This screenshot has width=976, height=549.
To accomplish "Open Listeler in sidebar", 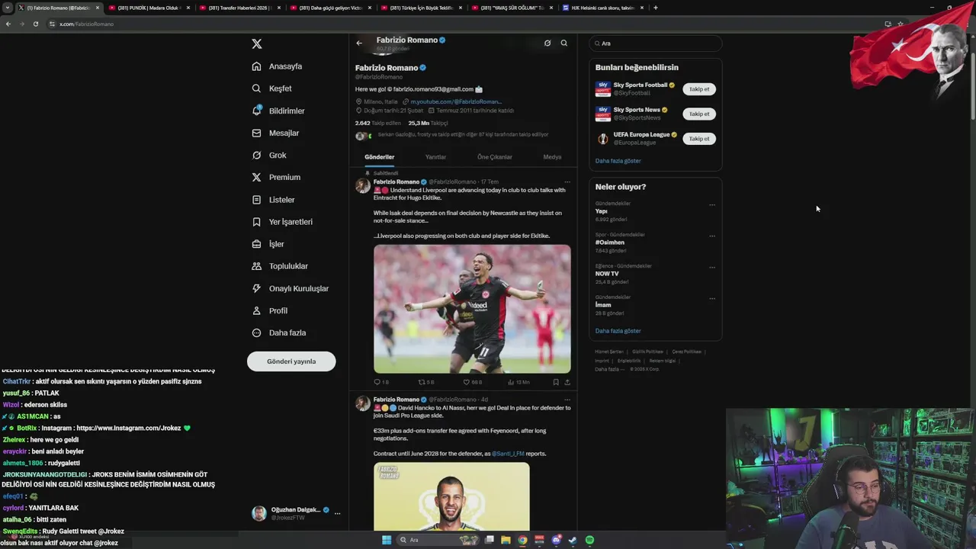I will point(273,200).
